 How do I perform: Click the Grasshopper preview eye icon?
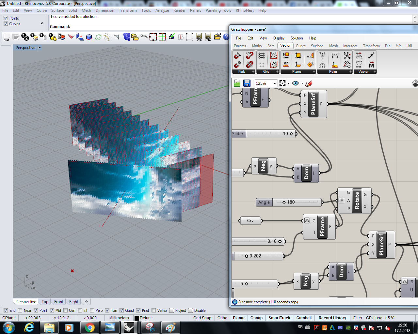point(296,83)
